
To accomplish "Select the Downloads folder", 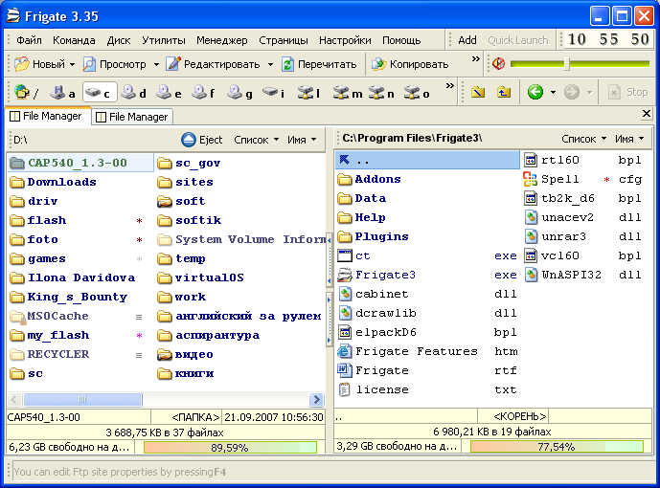I will 54,182.
